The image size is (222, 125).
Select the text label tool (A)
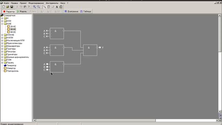pyautogui.click(x=57, y=7)
